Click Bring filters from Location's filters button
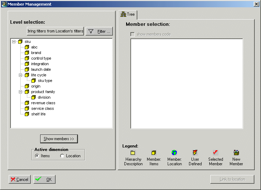 (55, 31)
